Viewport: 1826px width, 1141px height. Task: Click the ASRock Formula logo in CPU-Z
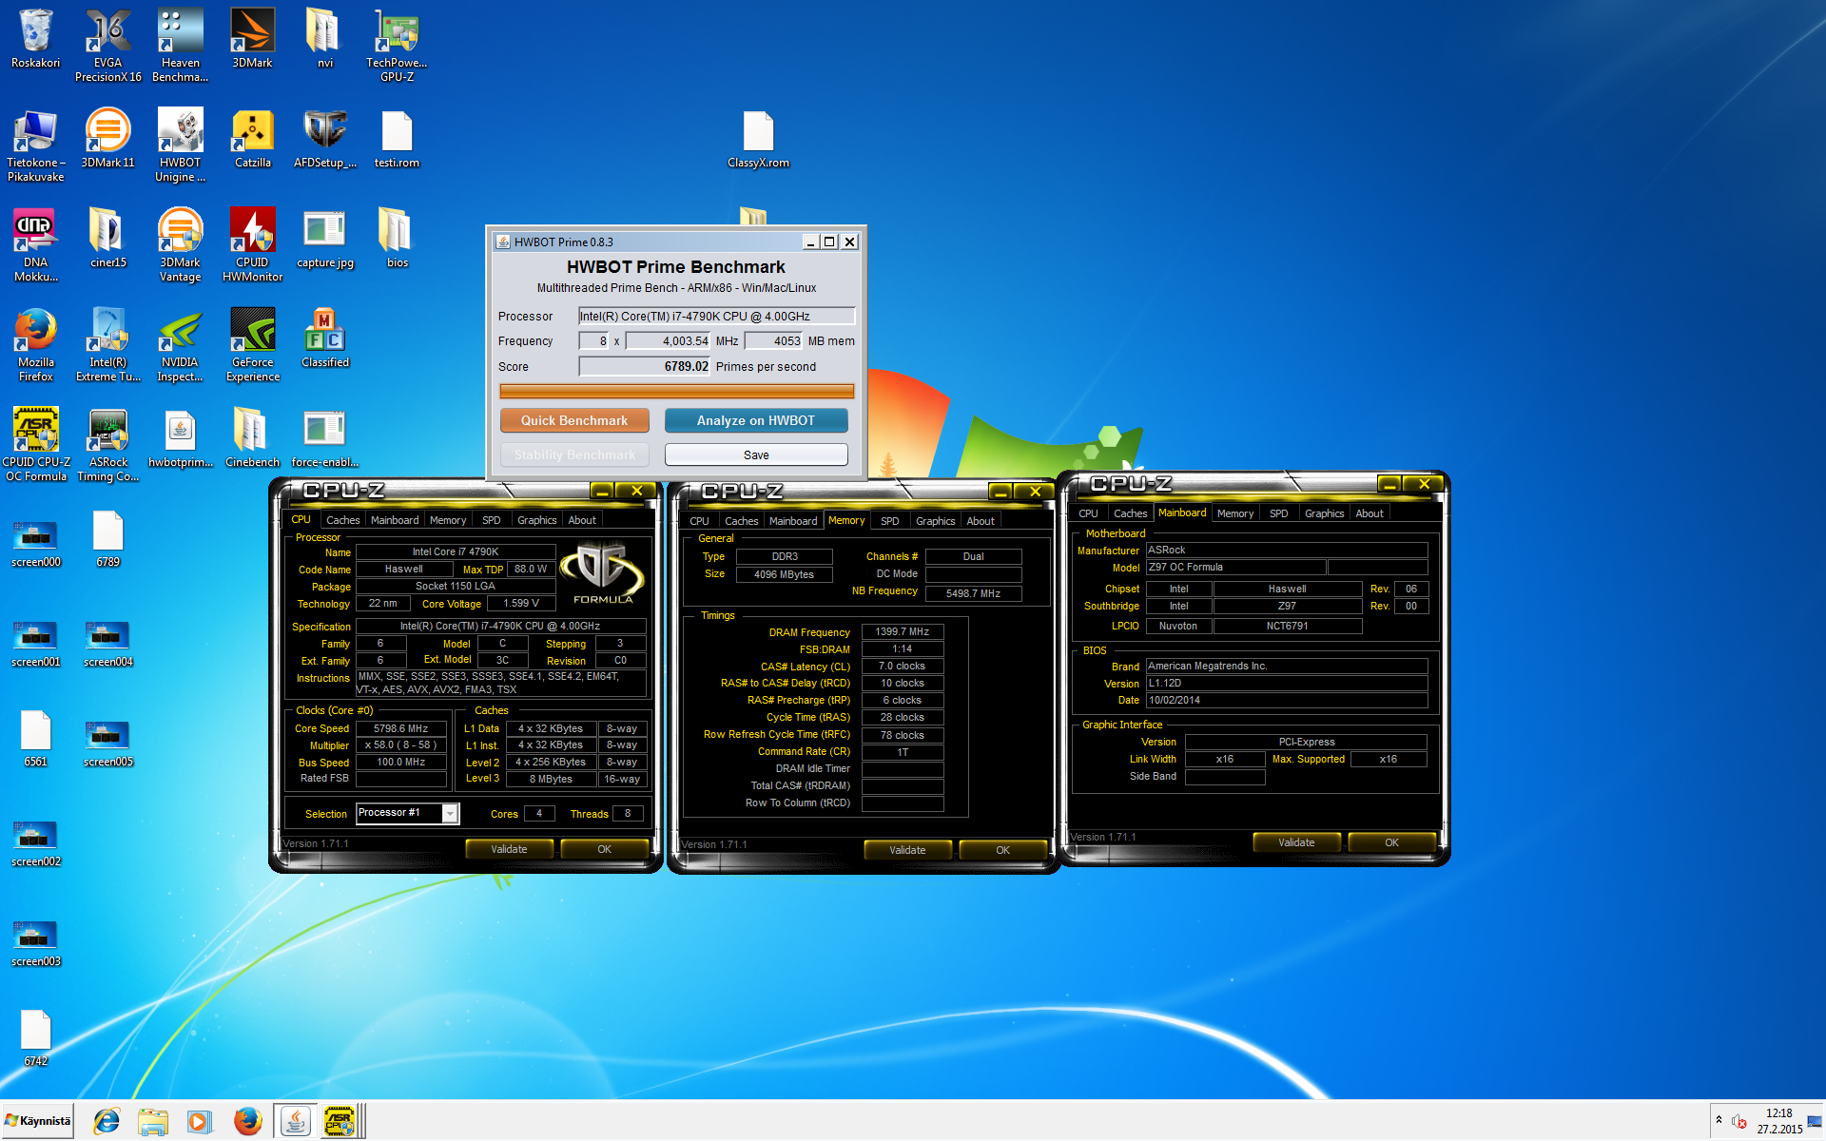[x=602, y=572]
